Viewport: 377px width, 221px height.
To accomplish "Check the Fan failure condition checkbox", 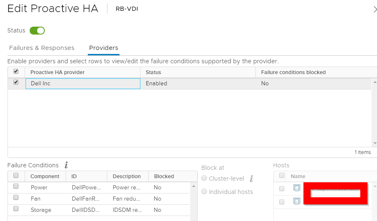I will [x=16, y=197].
